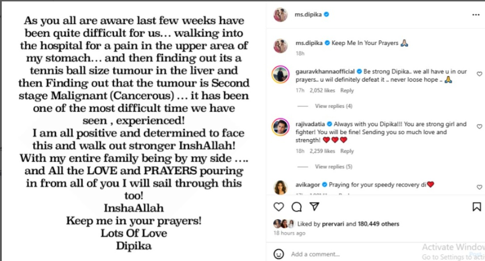Share post with paper plane icon
The height and width of the screenshot is (261, 485).
(x=314, y=207)
